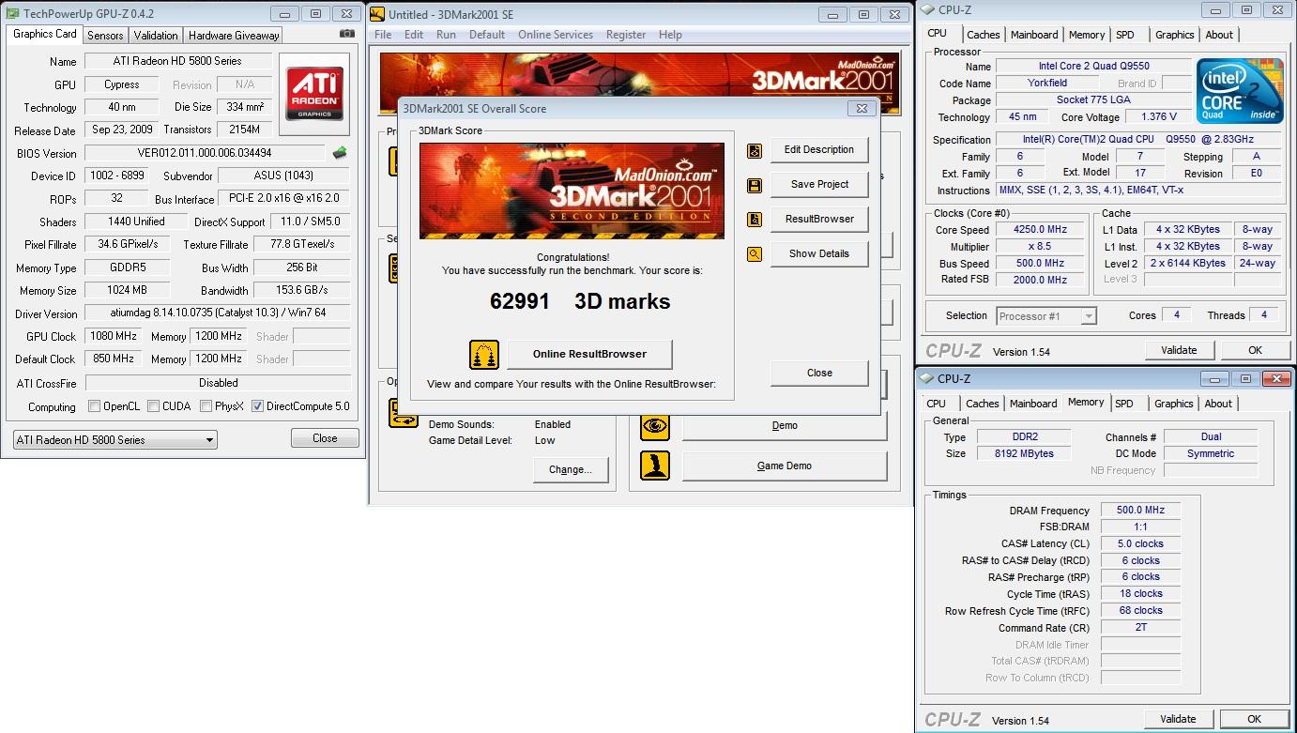The image size is (1297, 733).
Task: Click the Change... button in 3DMark options
Action: click(x=571, y=469)
